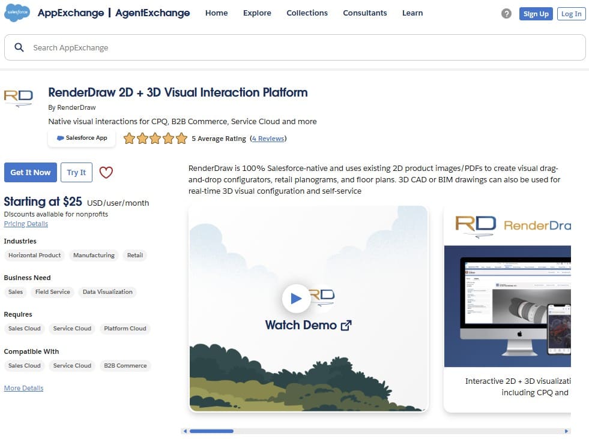Click carousel scroll right arrow
The width and height of the screenshot is (589, 439).
(567, 431)
